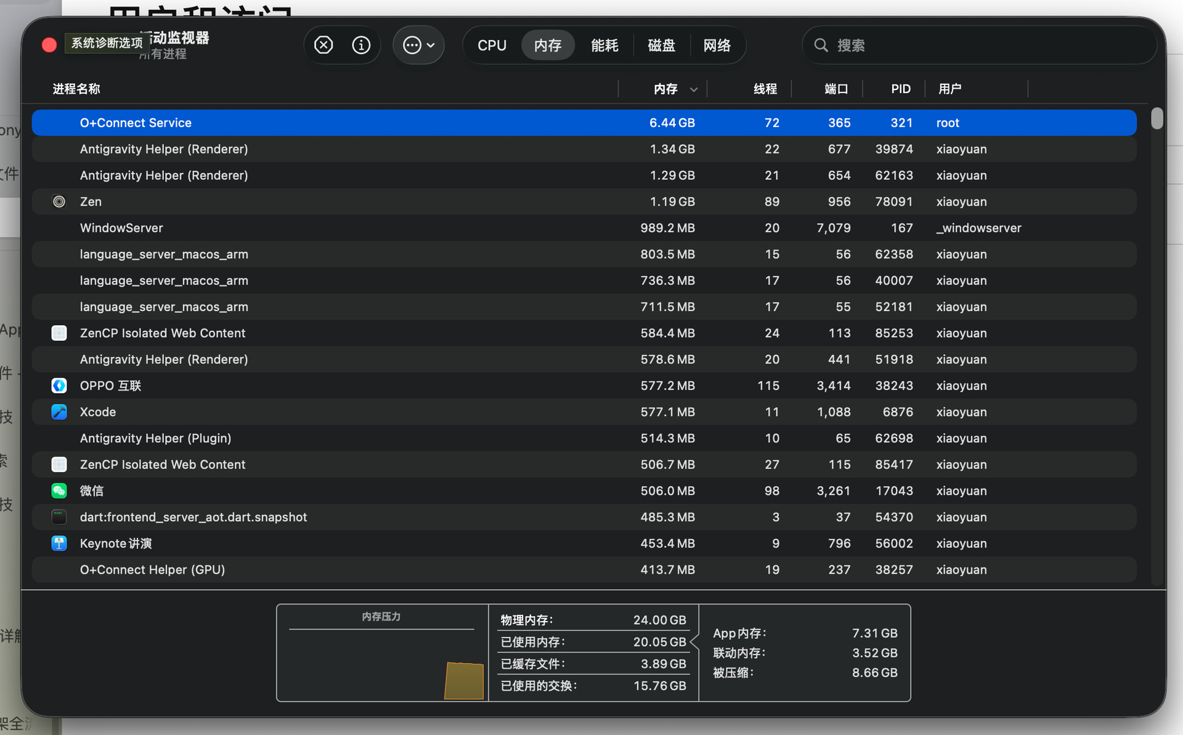Click the process list vertical scrollbar
Image resolution: width=1183 pixels, height=735 pixels.
(1157, 118)
